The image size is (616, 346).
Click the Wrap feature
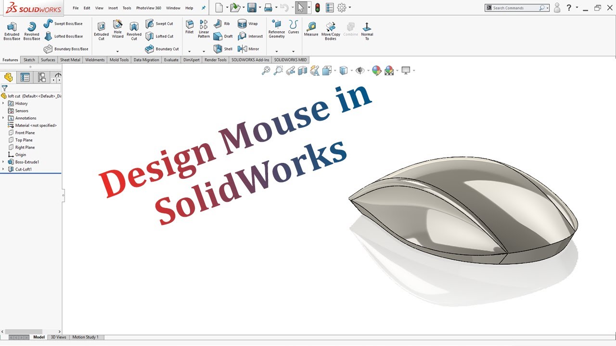pyautogui.click(x=248, y=24)
